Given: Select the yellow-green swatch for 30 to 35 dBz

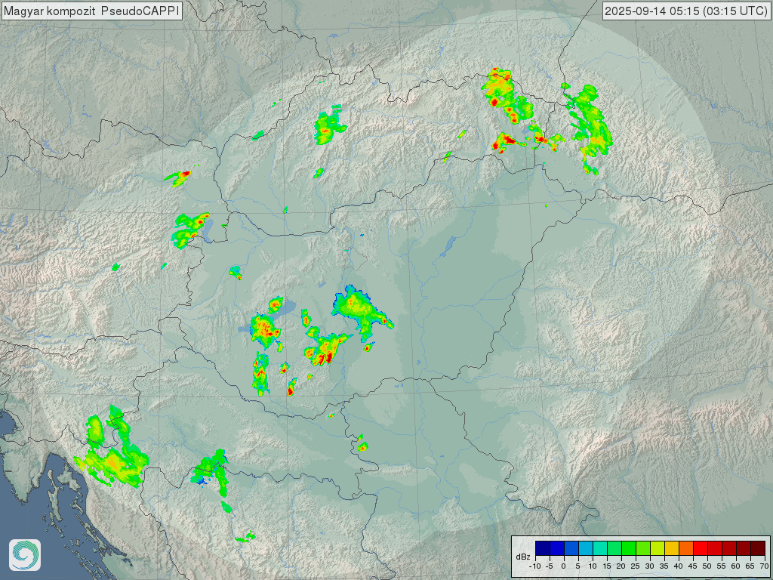Looking at the screenshot, I should pos(658,548).
